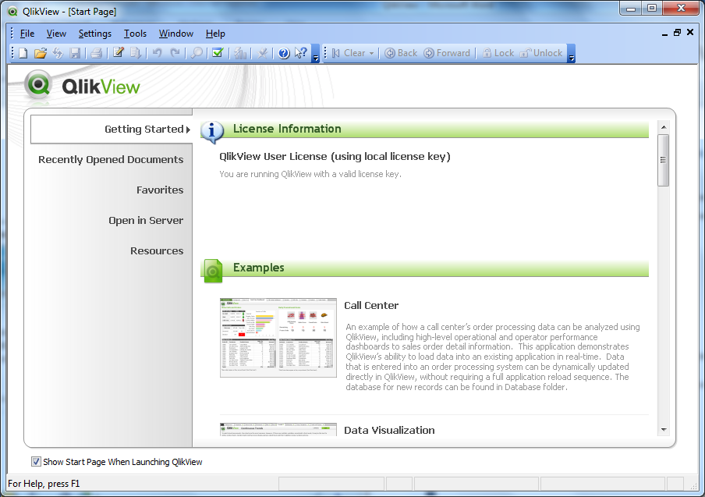Image resolution: width=705 pixels, height=497 pixels.
Task: Click the Undo arrow icon
Action: pyautogui.click(x=157, y=53)
